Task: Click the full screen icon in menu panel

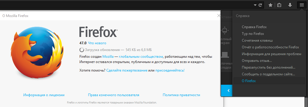Action: click(225, 30)
